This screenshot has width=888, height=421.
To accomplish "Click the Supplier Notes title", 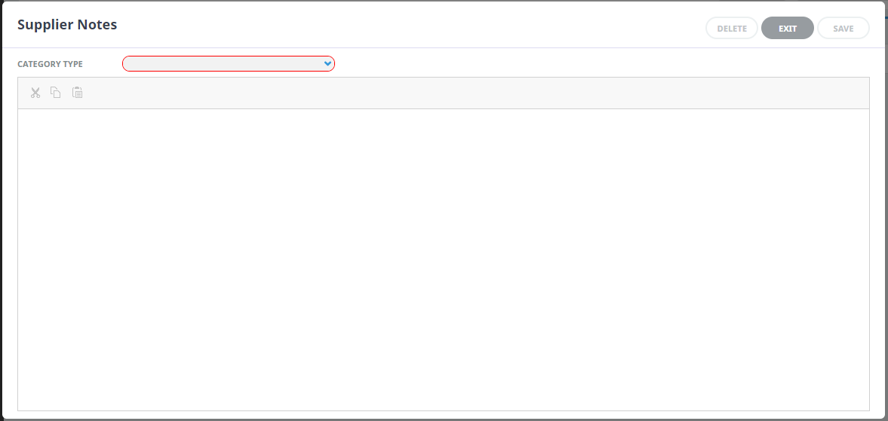I will pos(67,25).
